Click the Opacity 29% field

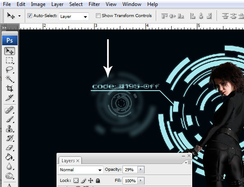[x=130, y=169]
